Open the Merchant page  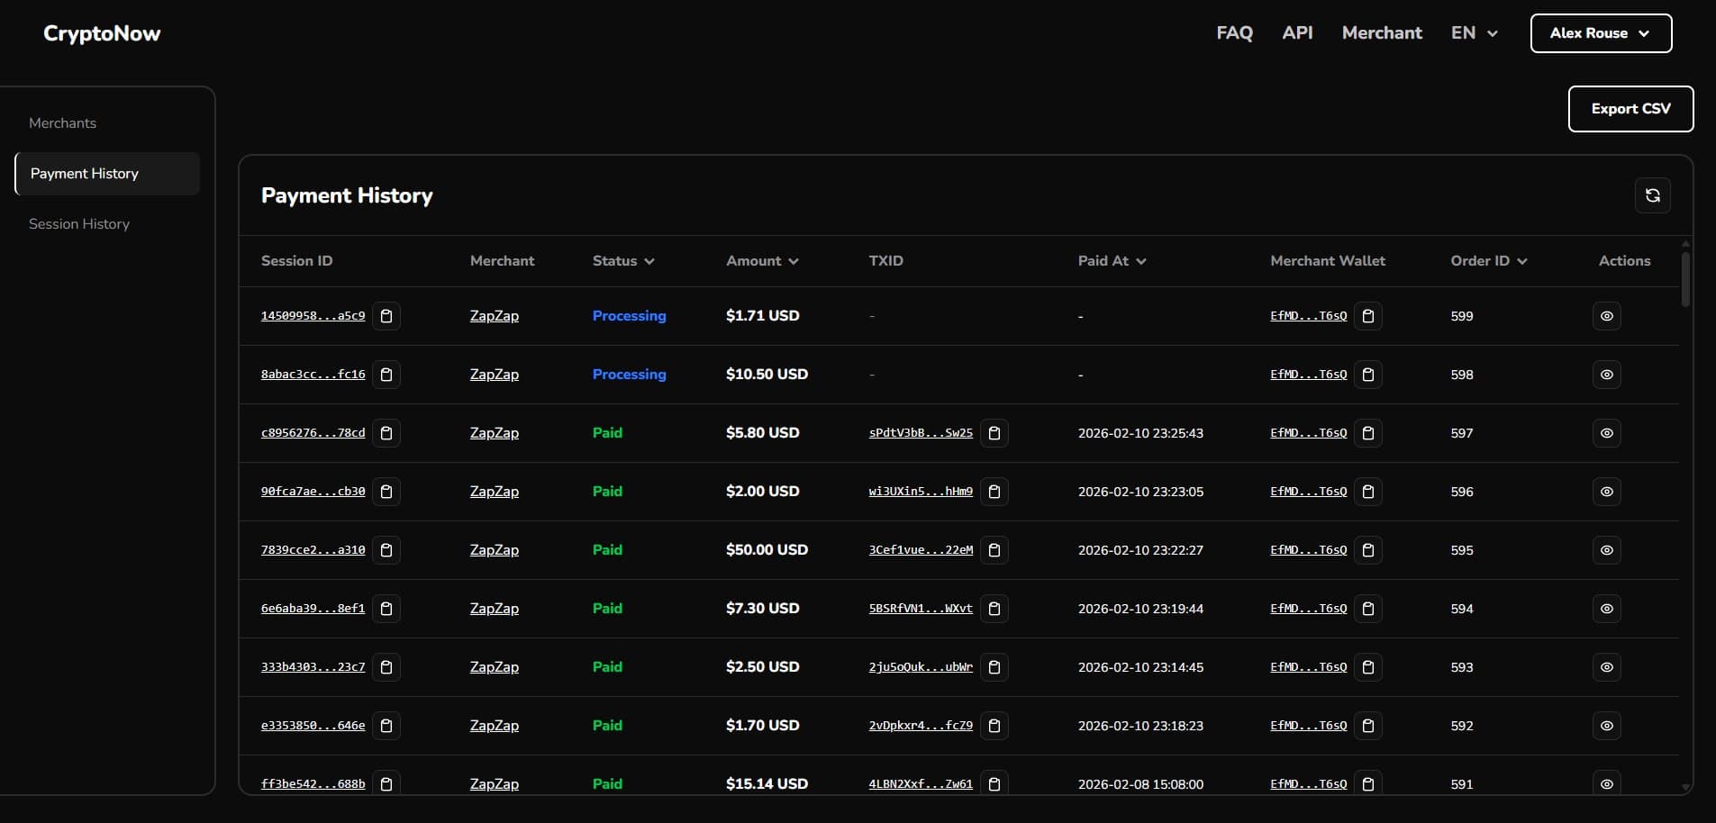pos(1382,32)
